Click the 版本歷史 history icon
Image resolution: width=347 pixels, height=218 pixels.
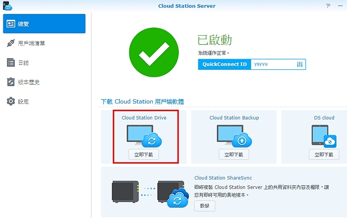11,82
